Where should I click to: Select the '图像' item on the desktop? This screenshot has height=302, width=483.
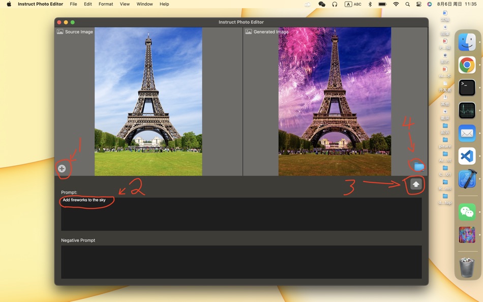pos(445,31)
